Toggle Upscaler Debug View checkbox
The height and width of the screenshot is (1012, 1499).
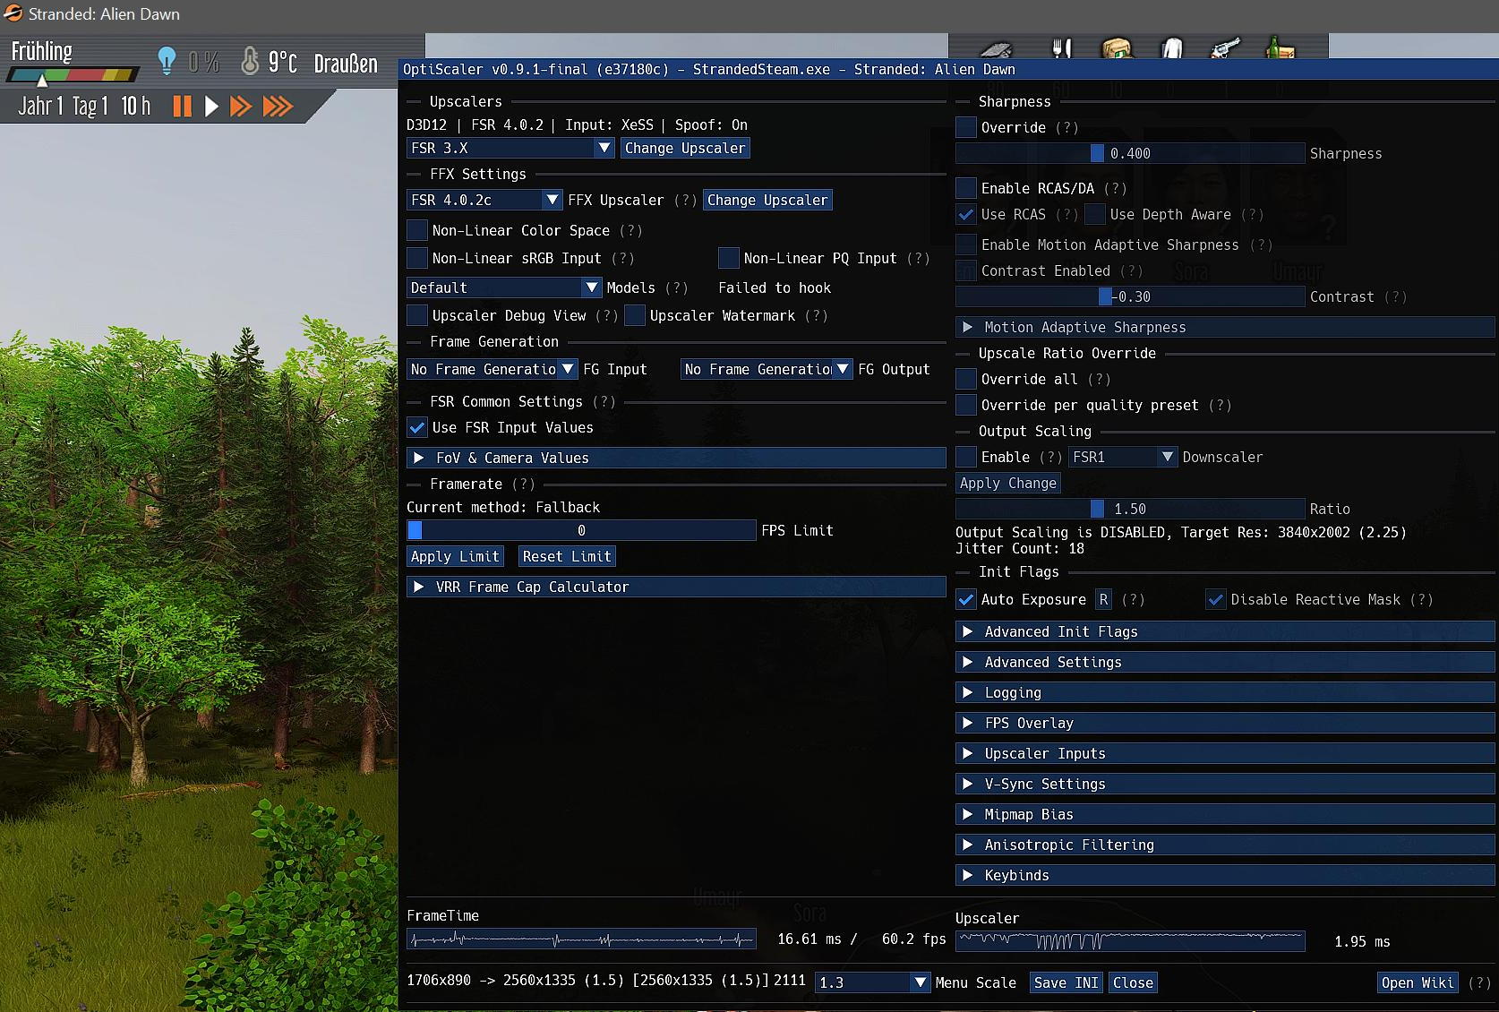417,315
